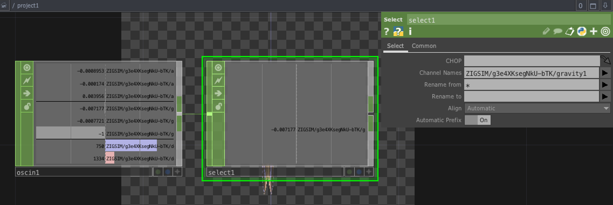Viewport: 613px width, 205px height.
Task: Open the operator comment bubble icon
Action: coord(557,32)
